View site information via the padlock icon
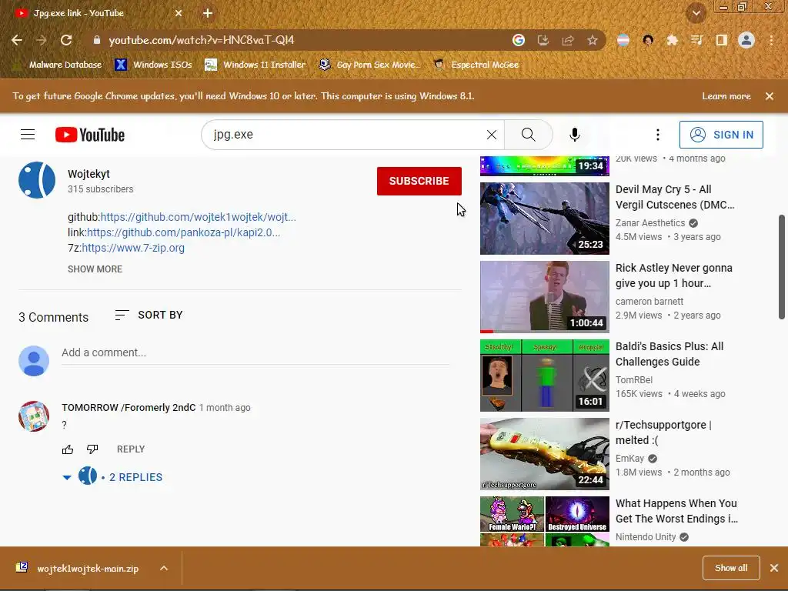Viewport: 788px width, 591px height. [97, 40]
